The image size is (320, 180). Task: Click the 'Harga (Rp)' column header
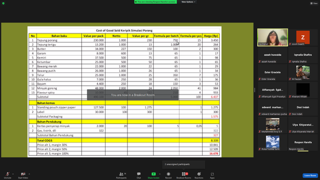pyautogui.click(x=211, y=36)
